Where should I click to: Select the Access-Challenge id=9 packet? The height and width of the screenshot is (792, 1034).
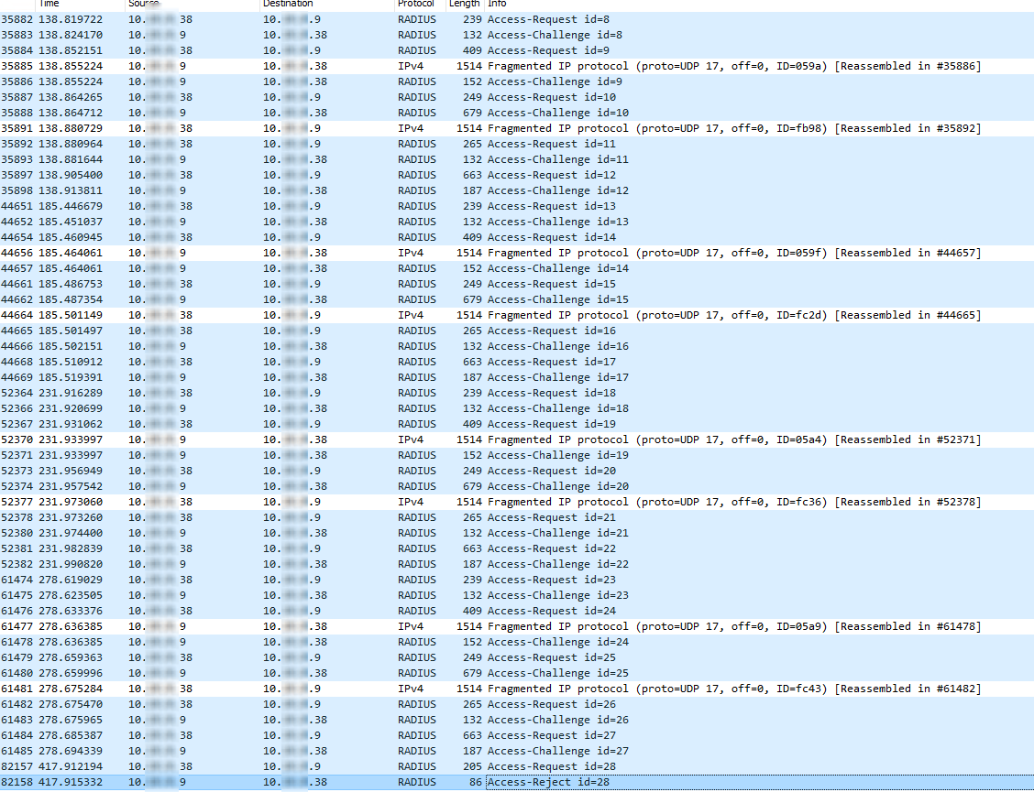click(367, 81)
